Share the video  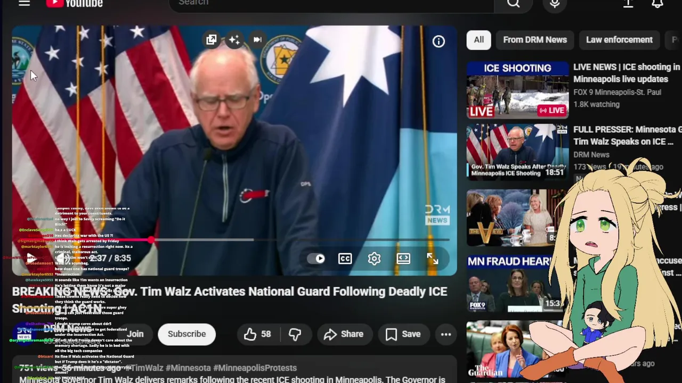[x=344, y=334]
